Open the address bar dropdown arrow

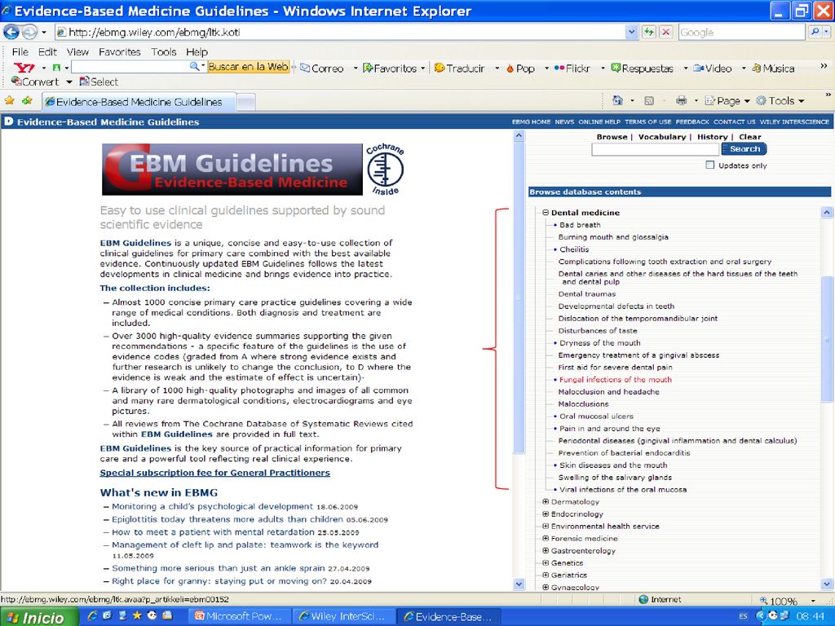[632, 32]
